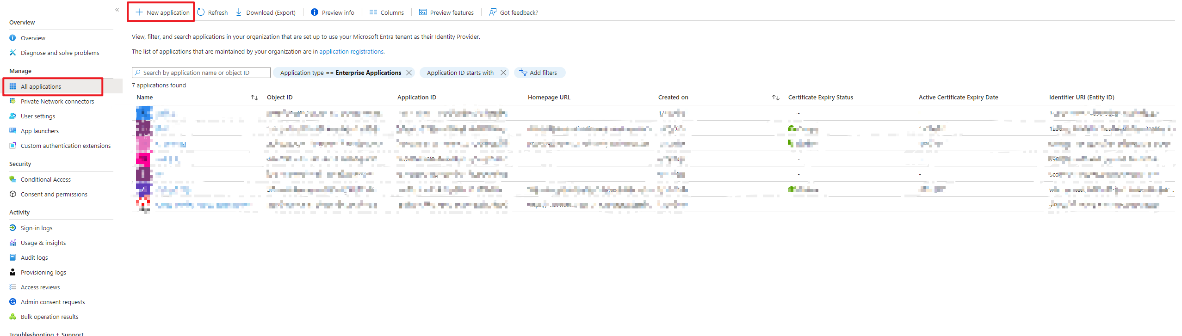
Task: Click the Homepage URL column header
Action: click(x=549, y=98)
